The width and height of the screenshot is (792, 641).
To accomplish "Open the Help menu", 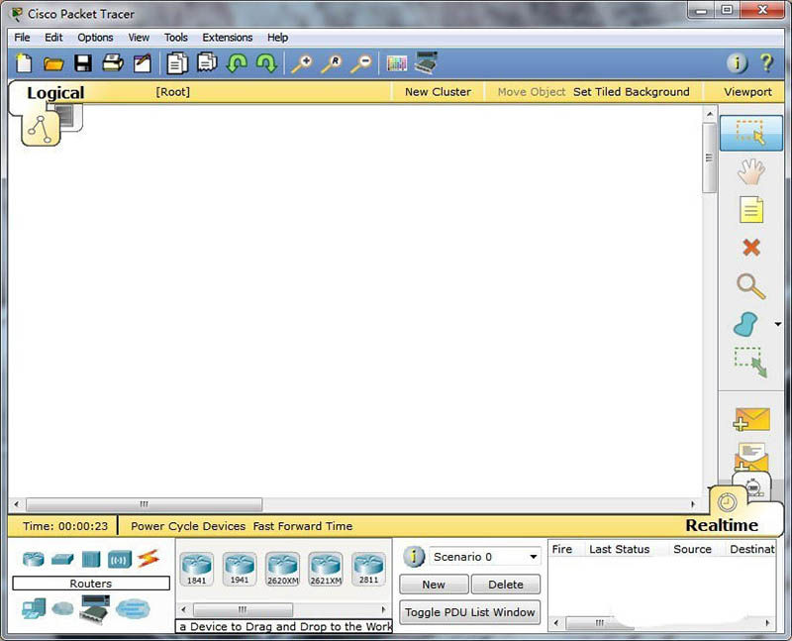I will [x=277, y=38].
